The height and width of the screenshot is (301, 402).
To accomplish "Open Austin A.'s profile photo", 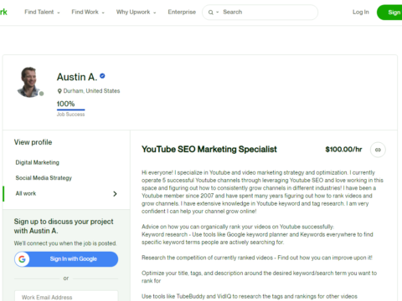I will pyautogui.click(x=29, y=82).
